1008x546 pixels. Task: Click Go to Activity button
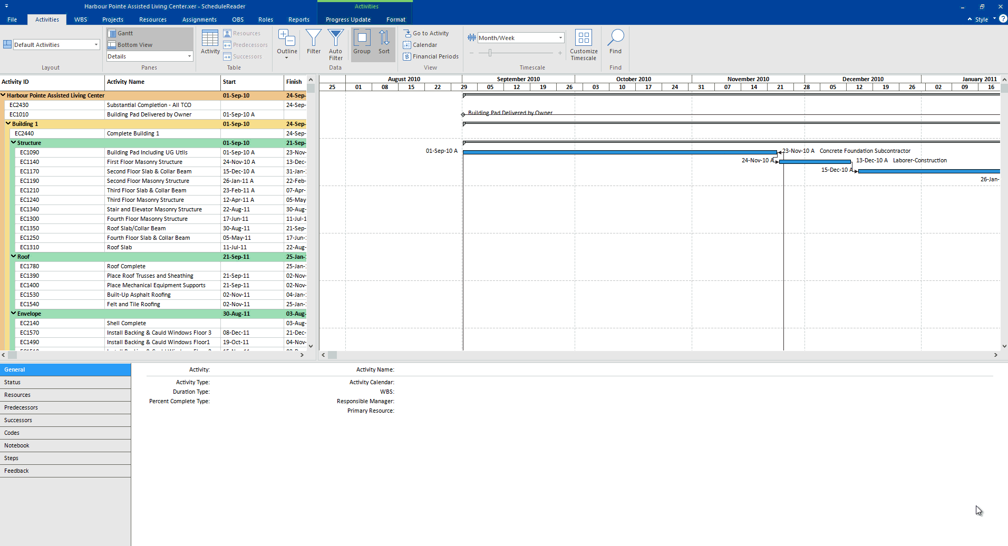click(x=430, y=33)
